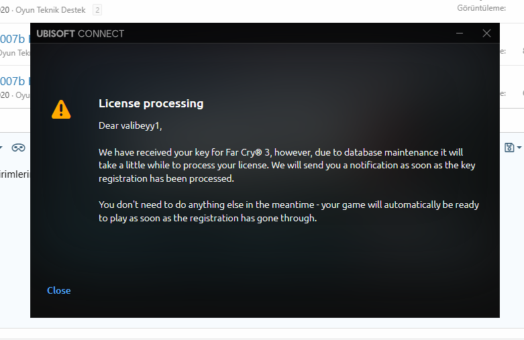Click the floppy disk save draft icon

point(509,148)
